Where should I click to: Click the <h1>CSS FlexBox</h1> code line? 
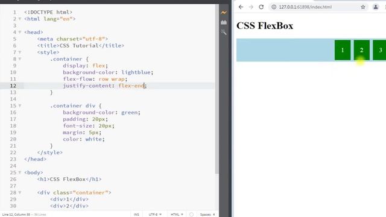click(69, 179)
